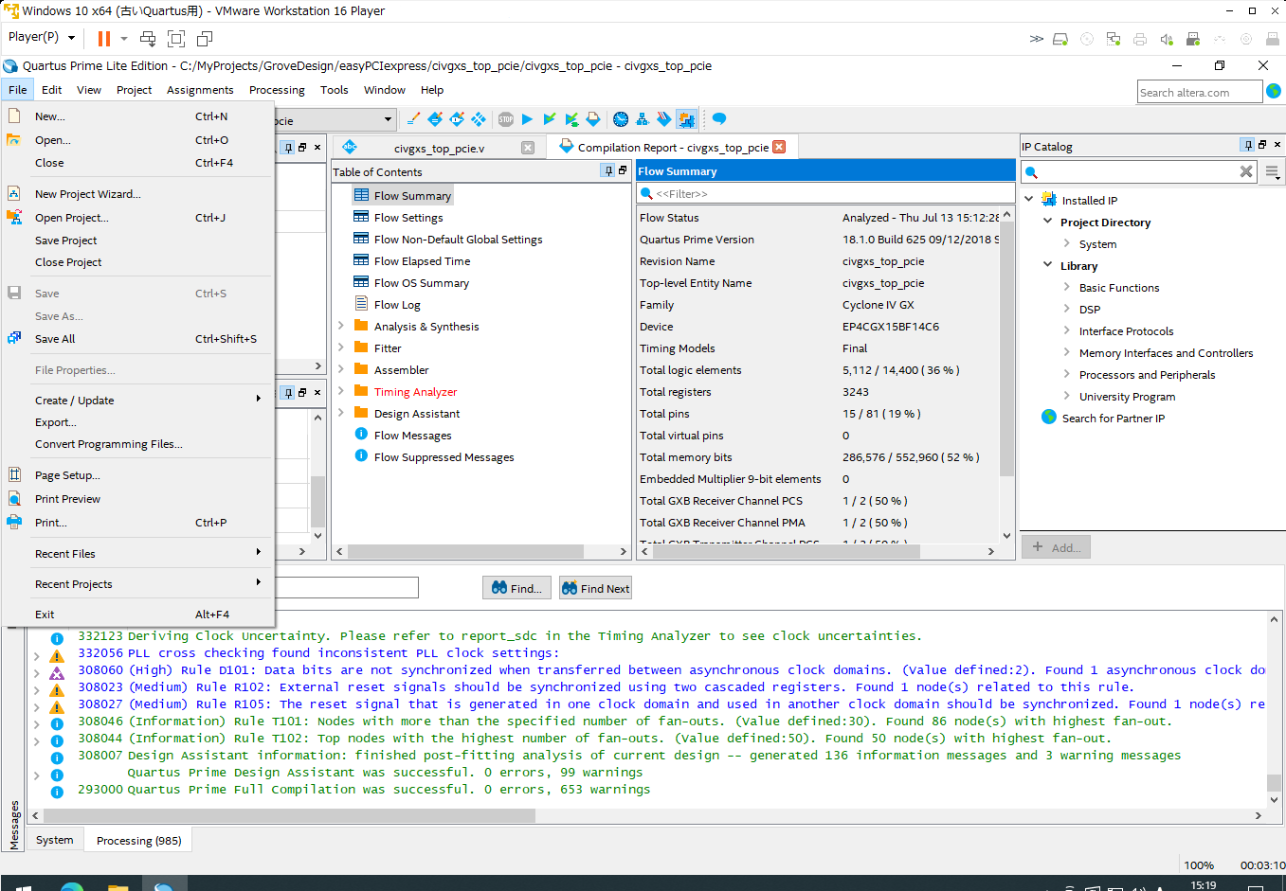Screen dimensions: 1286x891
Task: Switch to the Processing (985) messages tab
Action: tap(138, 840)
